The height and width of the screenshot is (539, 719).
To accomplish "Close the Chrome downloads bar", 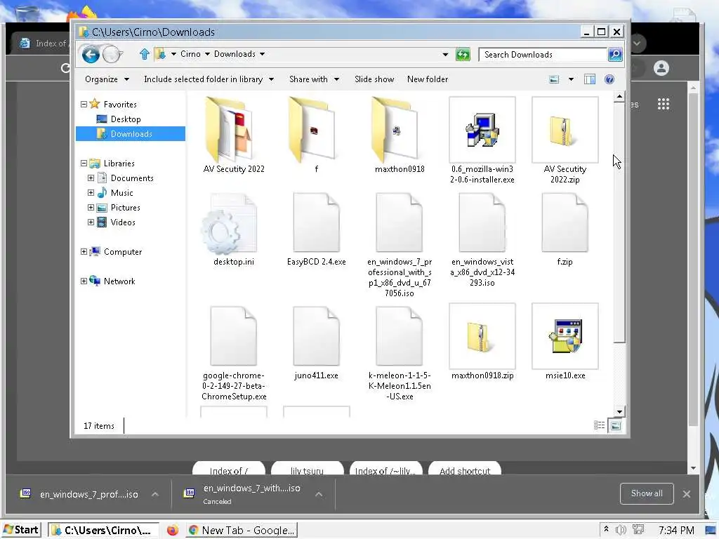I will [x=686, y=494].
